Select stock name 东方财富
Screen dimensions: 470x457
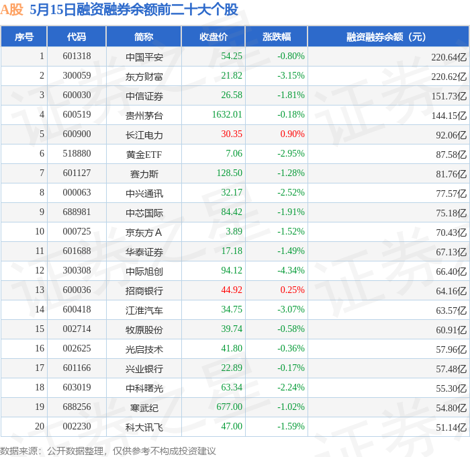tap(144, 77)
